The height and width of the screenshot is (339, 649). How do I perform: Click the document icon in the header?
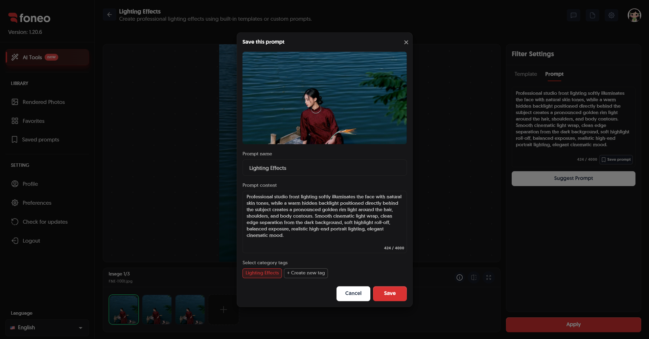point(593,15)
